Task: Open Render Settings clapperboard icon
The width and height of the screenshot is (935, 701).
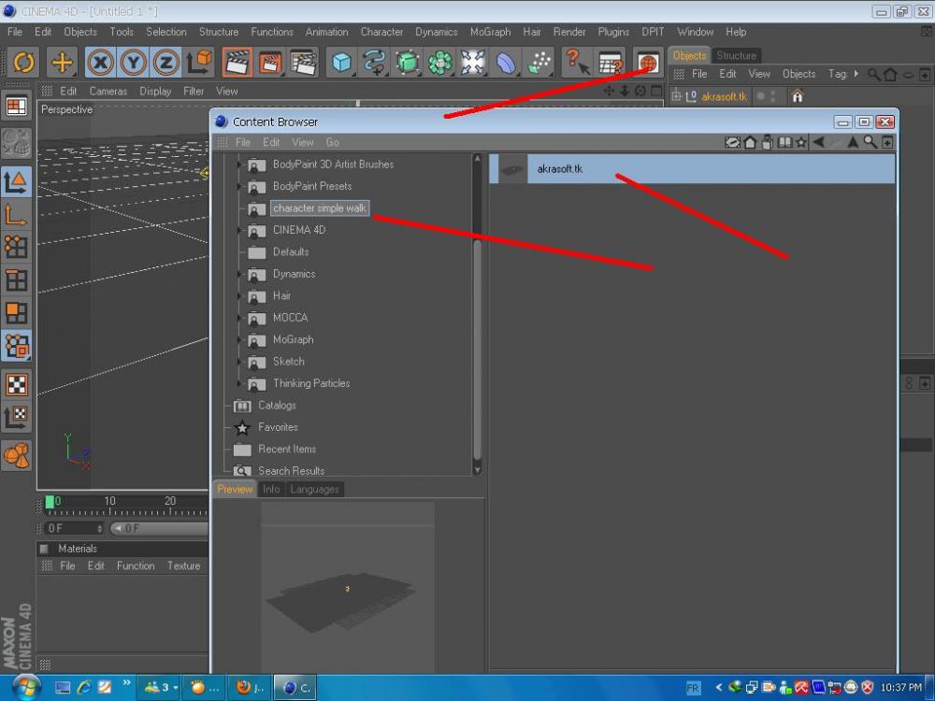Action: point(304,62)
